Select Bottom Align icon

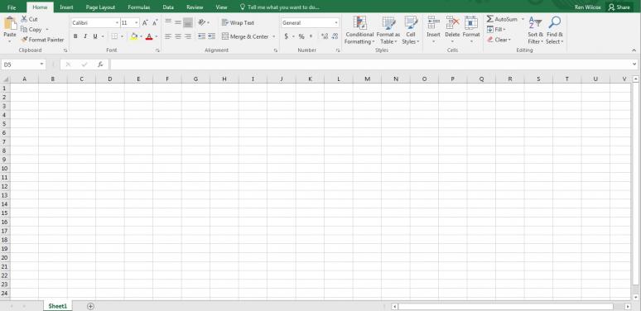click(x=188, y=22)
